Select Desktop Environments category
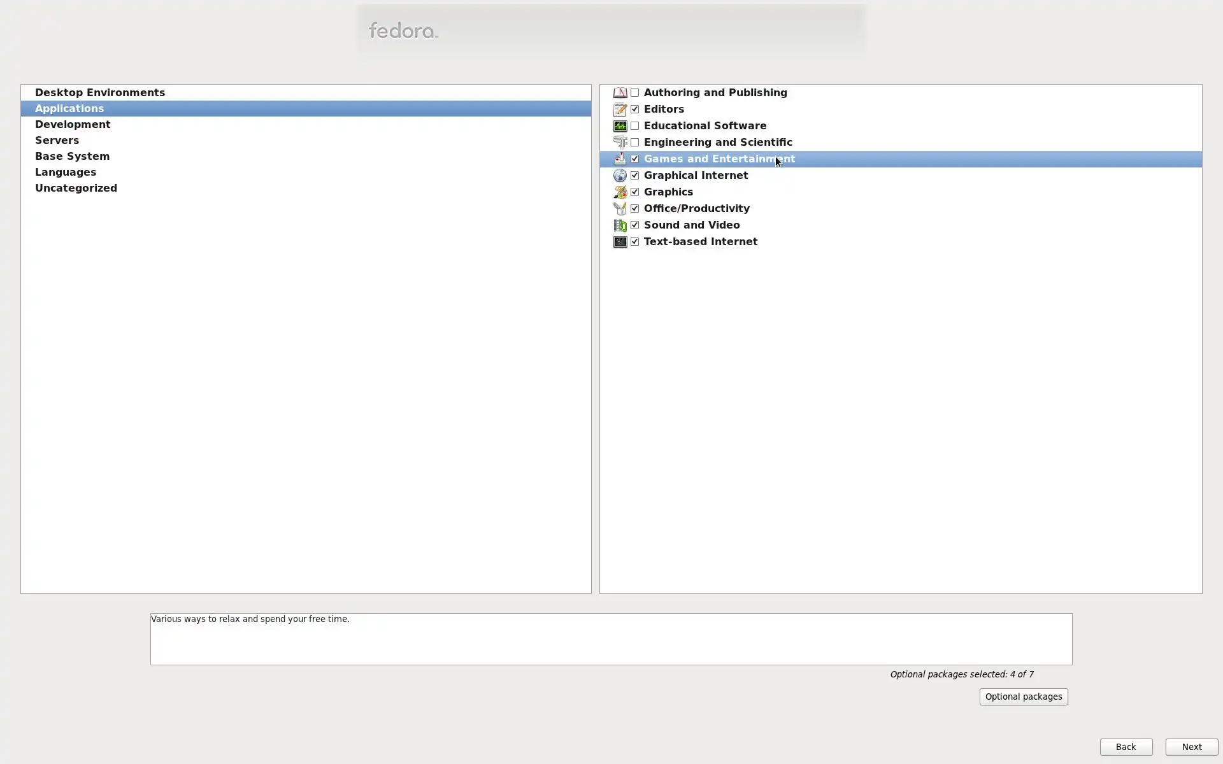This screenshot has height=764, width=1223. coord(100,93)
